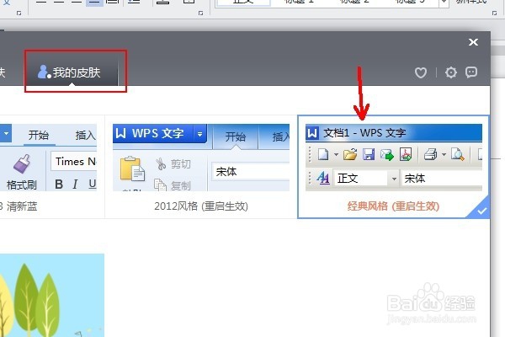Pick the tree illustration skin thumbnail
Screen dimensions: 505x337
52,295
